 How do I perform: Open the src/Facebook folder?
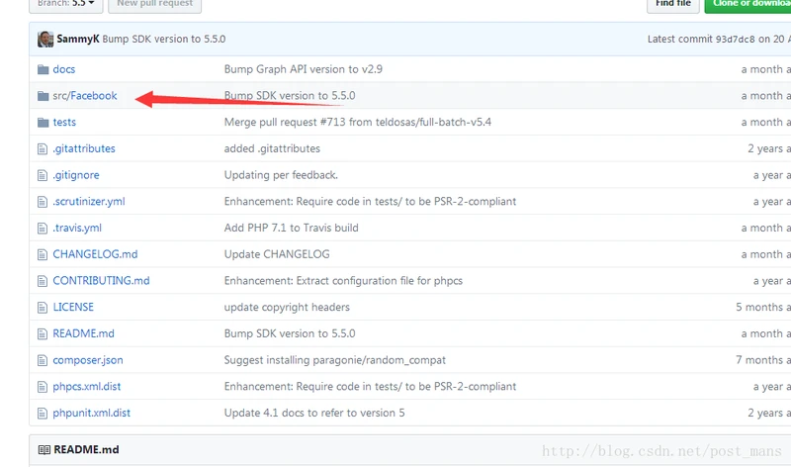tap(85, 95)
